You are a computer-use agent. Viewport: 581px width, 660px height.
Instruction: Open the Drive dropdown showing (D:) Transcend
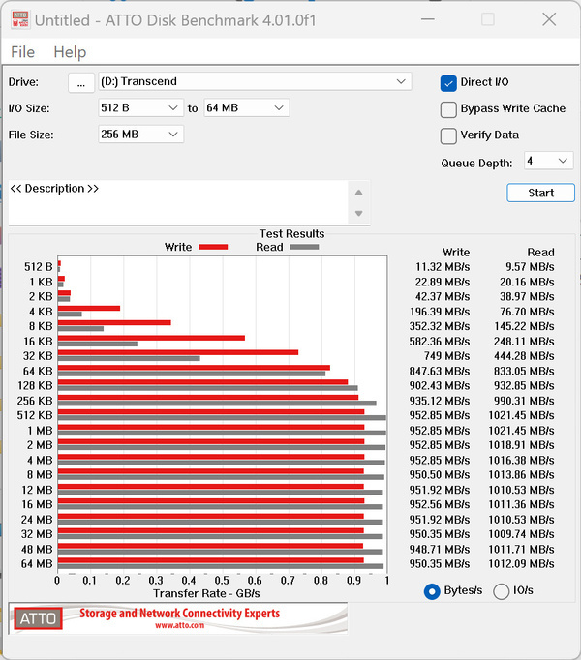pyautogui.click(x=256, y=82)
